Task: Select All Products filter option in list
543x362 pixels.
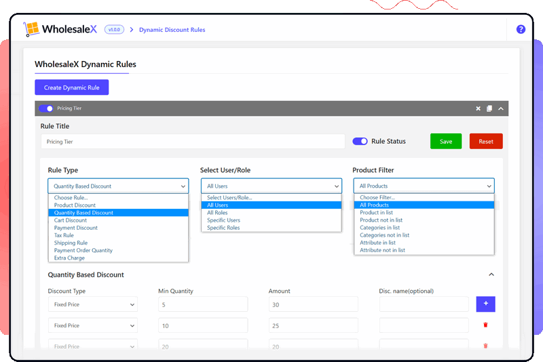Action: [424, 205]
